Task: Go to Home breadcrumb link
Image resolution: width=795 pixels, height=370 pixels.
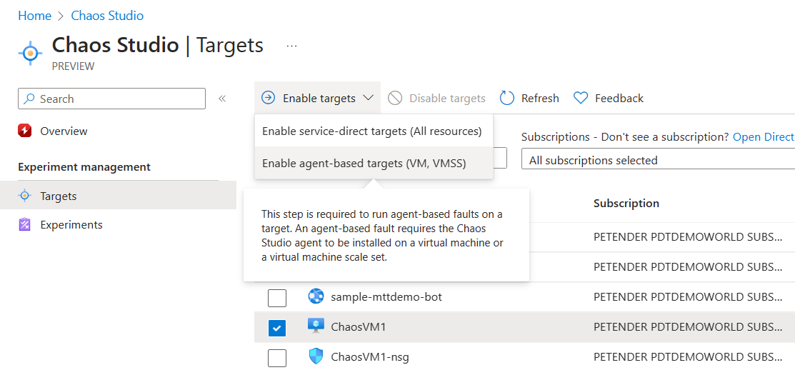Action: pos(34,16)
